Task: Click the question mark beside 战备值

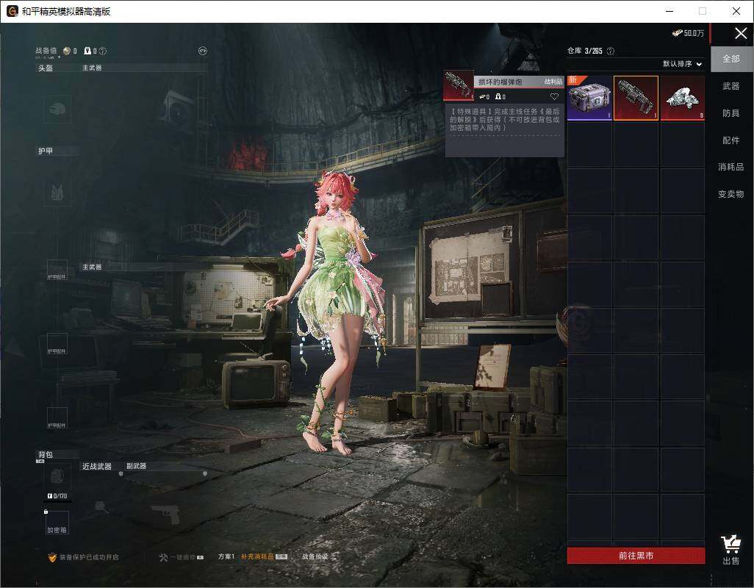Action: (x=102, y=51)
